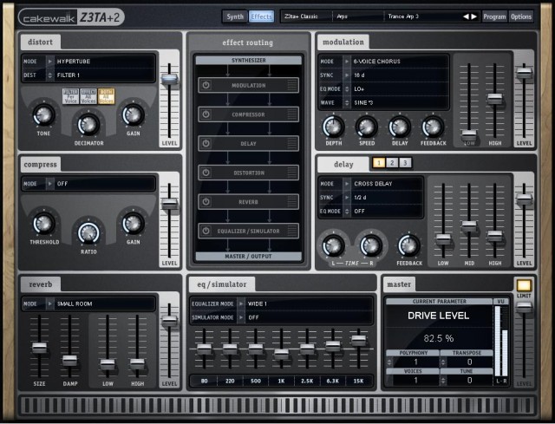Viewport: 555px width, 424px height.
Task: Click the Distortion drag handle in routing
Action: [x=292, y=173]
